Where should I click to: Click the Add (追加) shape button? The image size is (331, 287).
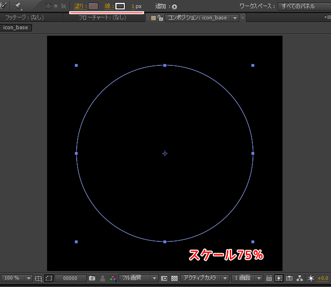tap(174, 7)
